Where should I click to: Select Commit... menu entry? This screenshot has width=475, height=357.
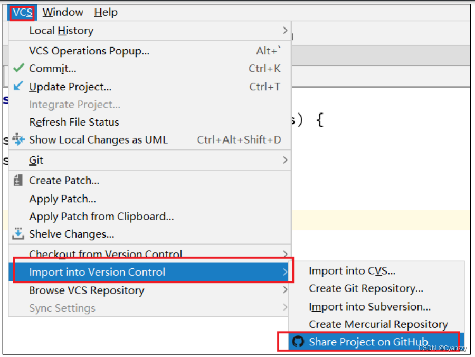(x=150, y=69)
